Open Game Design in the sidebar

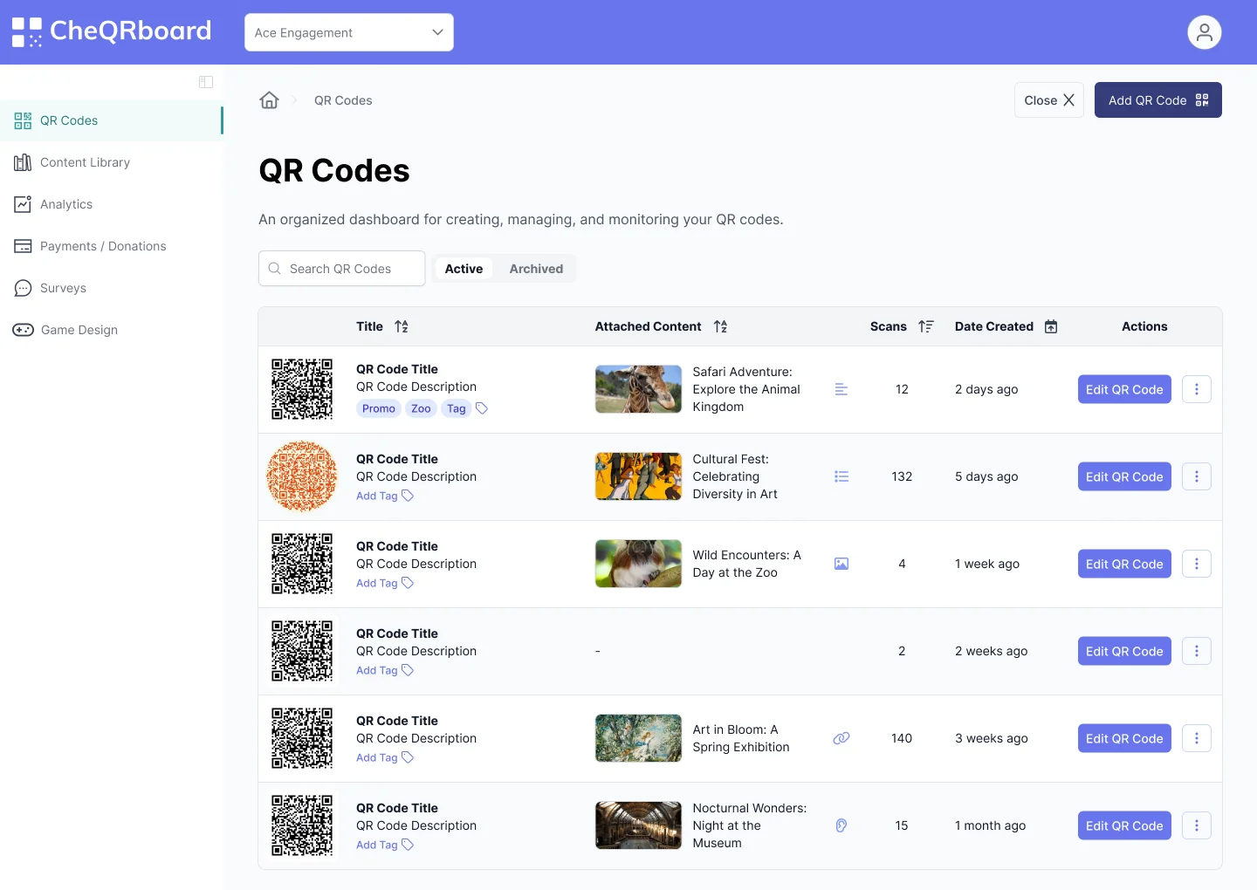(112, 330)
